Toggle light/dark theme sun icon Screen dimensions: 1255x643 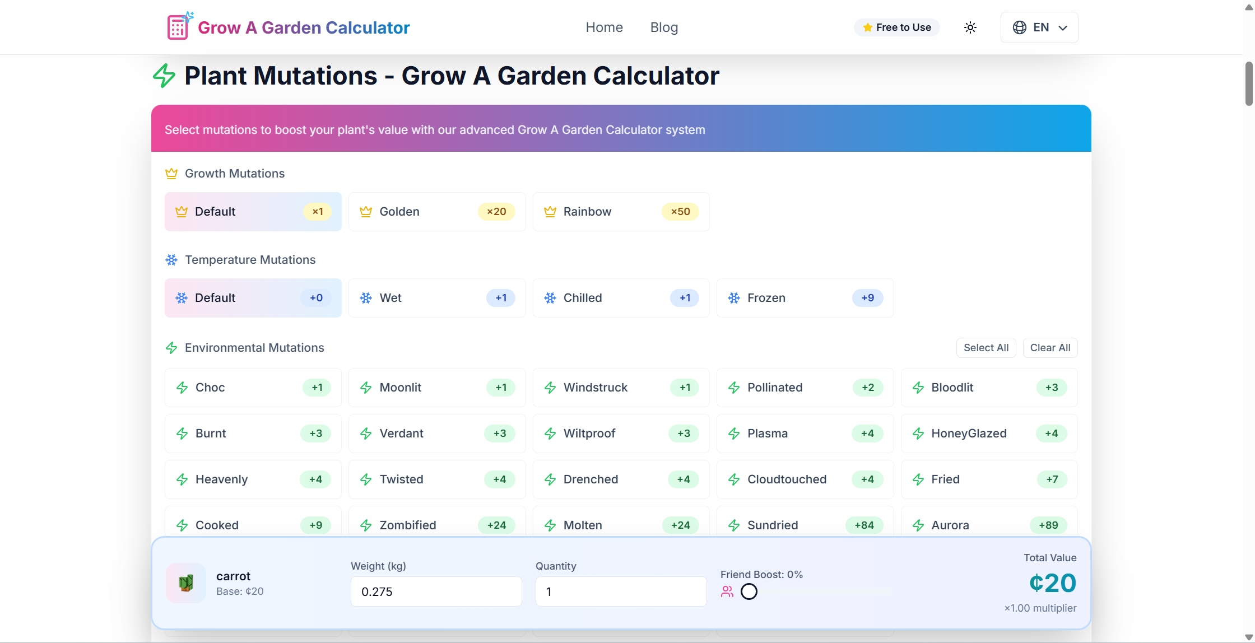(970, 27)
